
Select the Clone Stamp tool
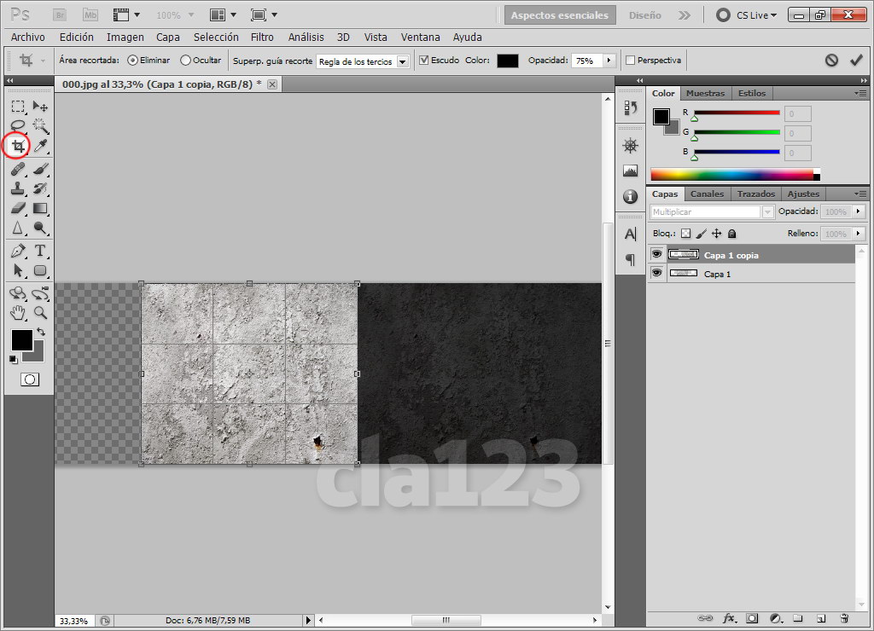point(18,188)
